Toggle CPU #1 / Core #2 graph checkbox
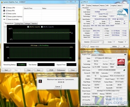Viewport: 130px width, 107px height. (x=42, y=27)
